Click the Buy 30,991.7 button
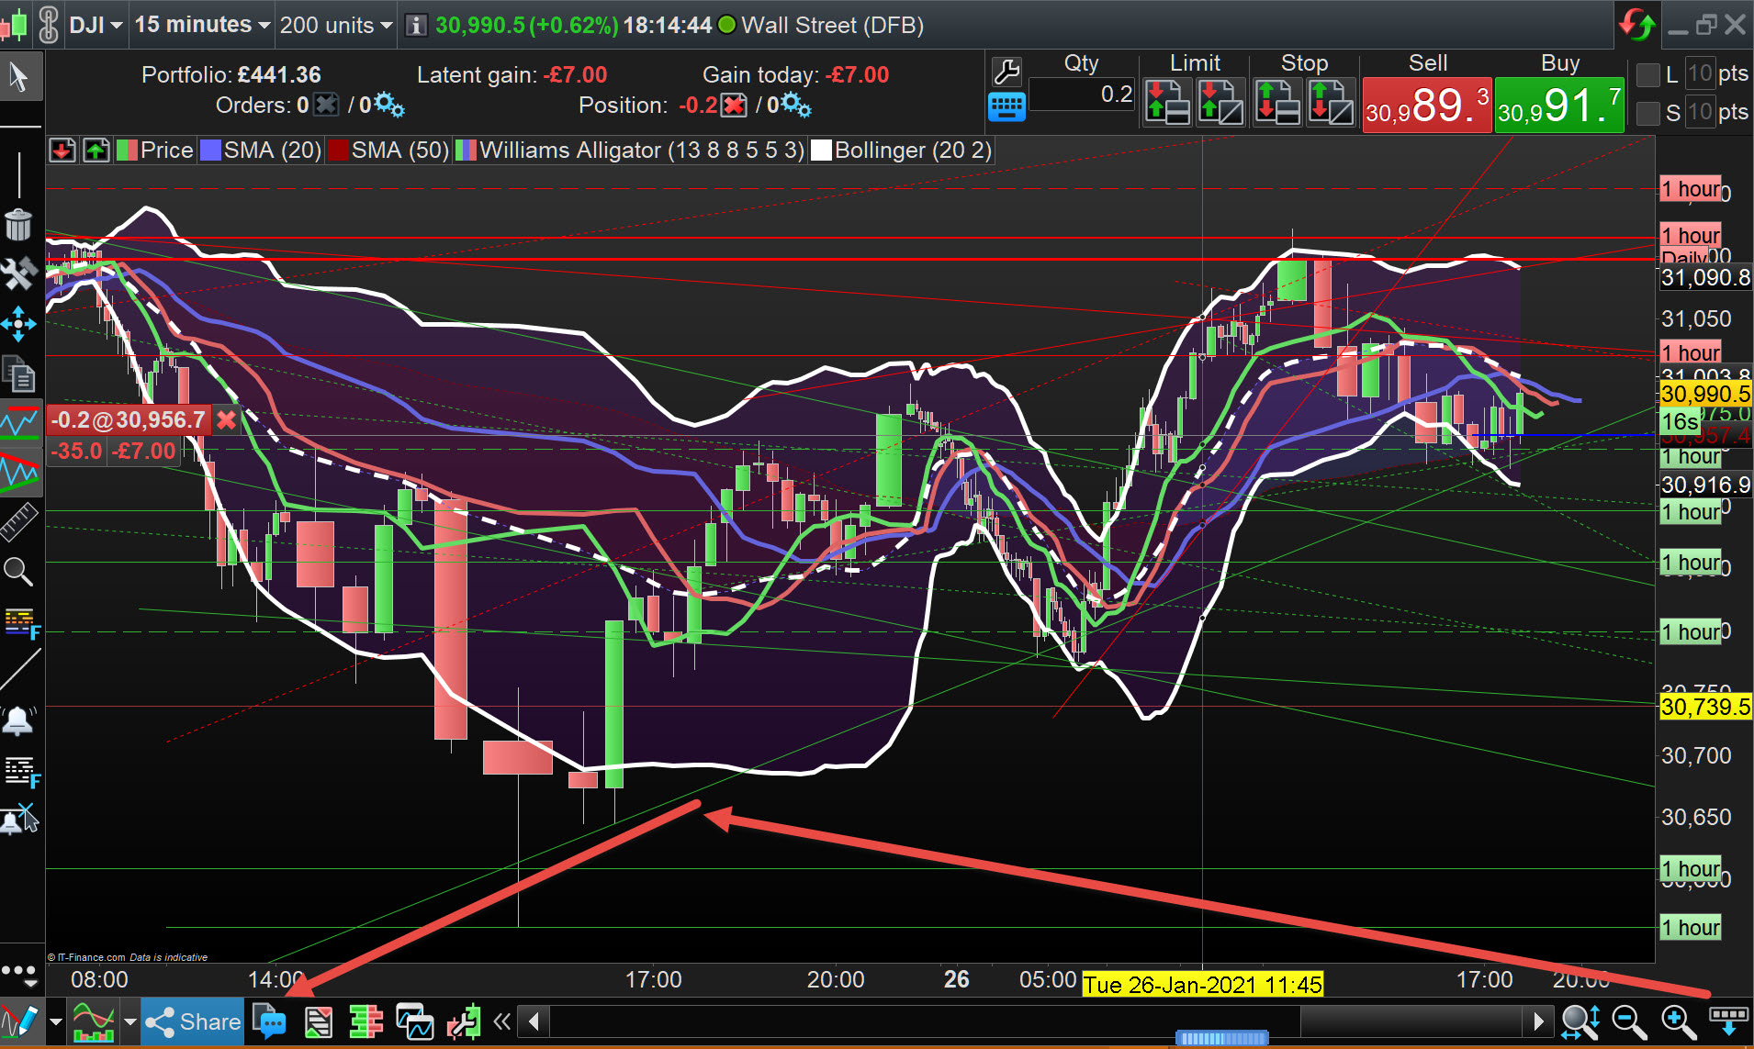Screen dimensions: 1754x1049 1559,106
